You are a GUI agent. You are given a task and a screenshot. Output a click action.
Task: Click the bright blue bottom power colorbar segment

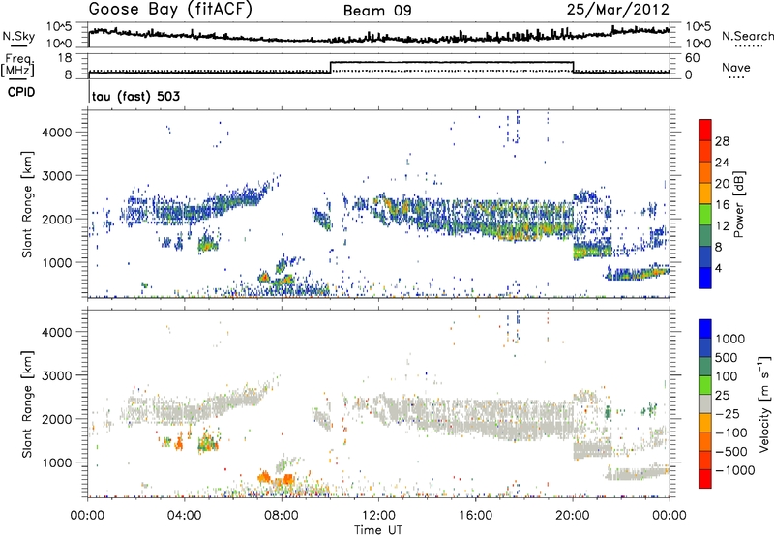(705, 279)
